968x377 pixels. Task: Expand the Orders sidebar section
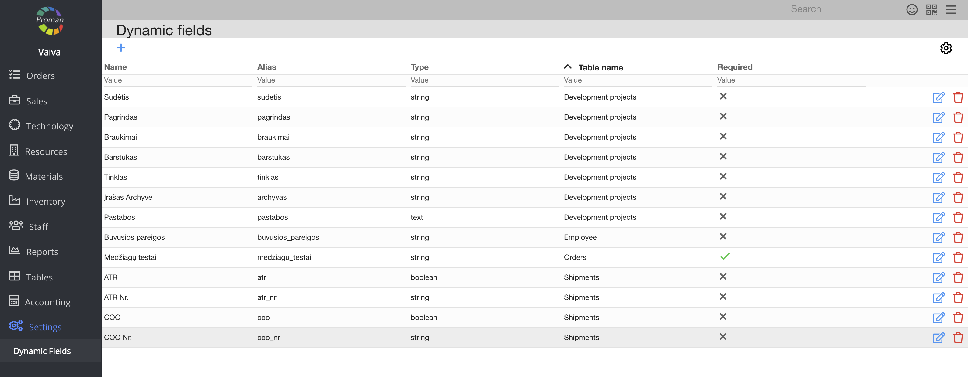40,76
